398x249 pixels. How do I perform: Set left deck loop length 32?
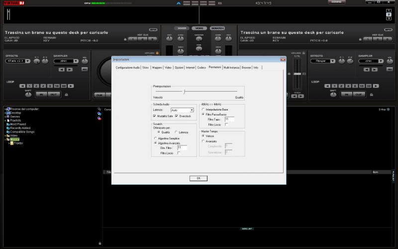64,86
